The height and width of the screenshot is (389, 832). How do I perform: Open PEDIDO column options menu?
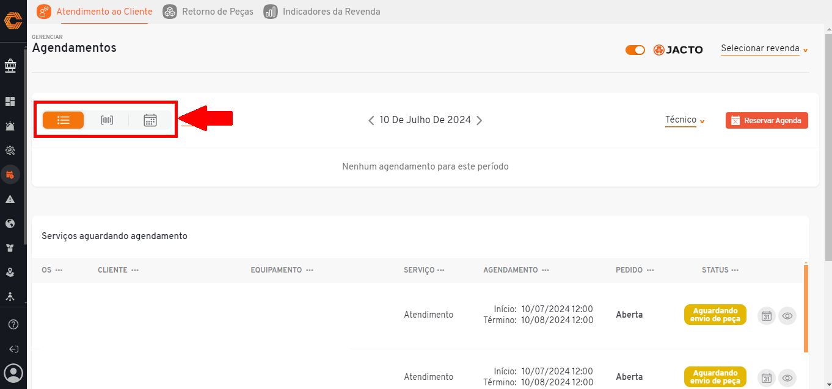[x=650, y=270]
